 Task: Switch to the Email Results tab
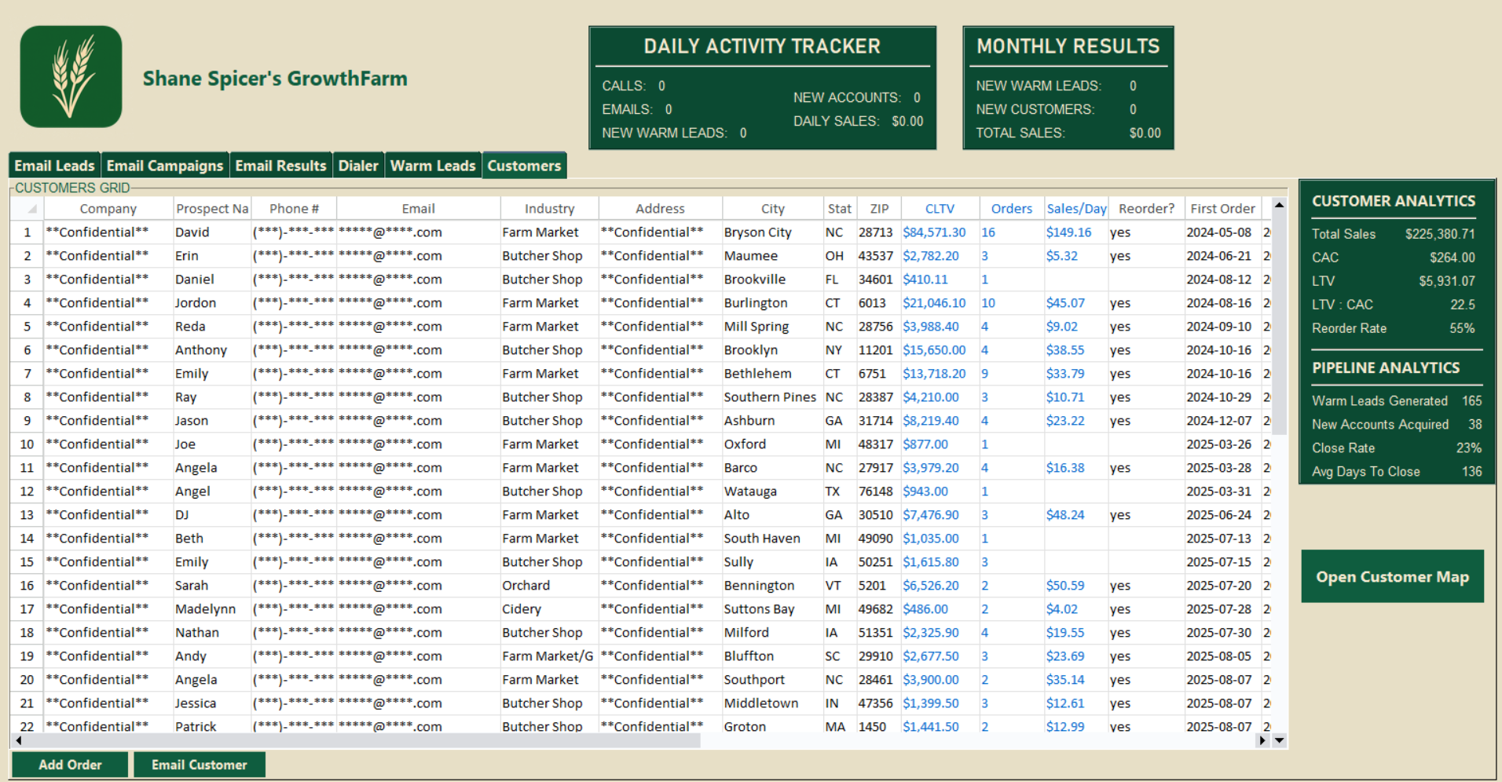280,165
